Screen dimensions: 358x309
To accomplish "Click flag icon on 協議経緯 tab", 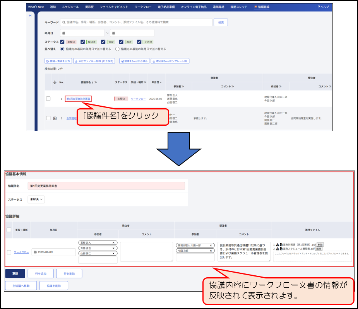I will (x=256, y=7).
